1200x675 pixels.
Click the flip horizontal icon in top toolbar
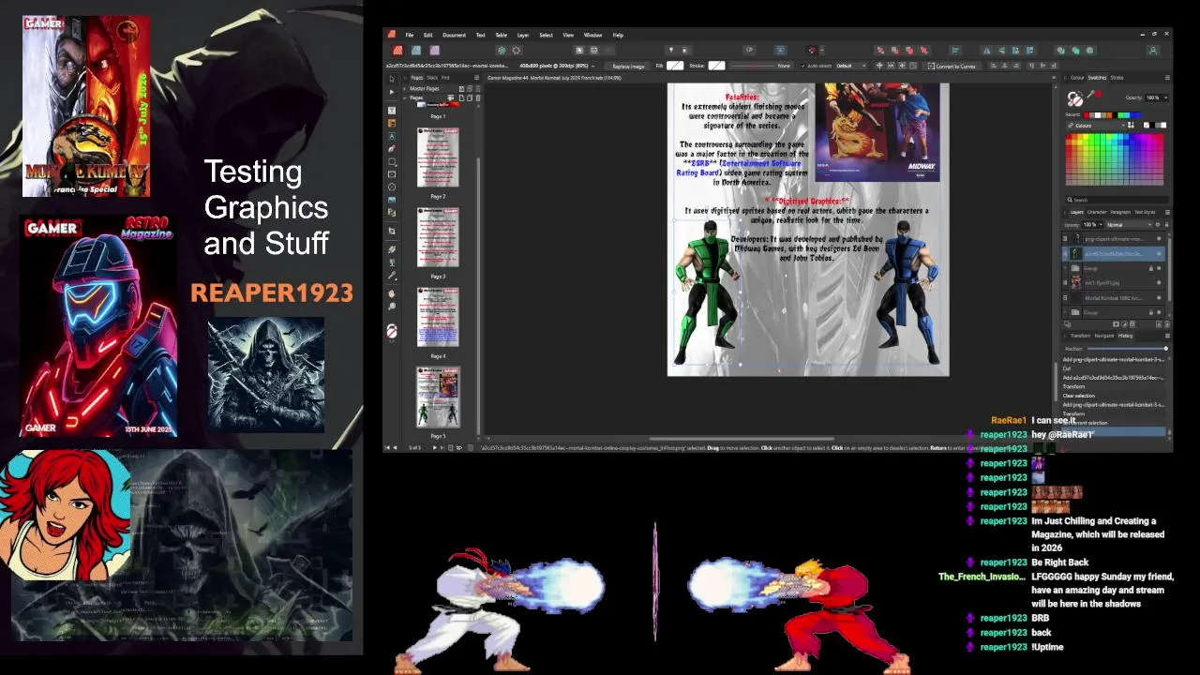(x=986, y=51)
